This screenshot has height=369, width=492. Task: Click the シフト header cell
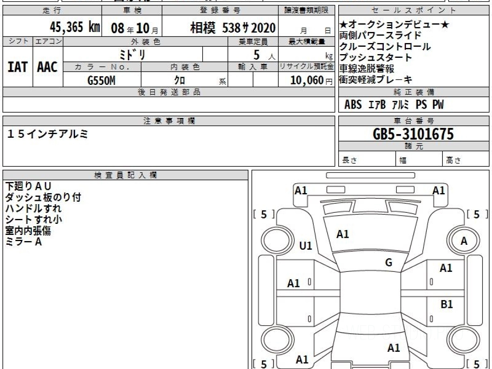tap(18, 41)
